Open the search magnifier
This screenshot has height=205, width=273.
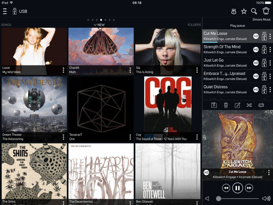[x=254, y=11]
